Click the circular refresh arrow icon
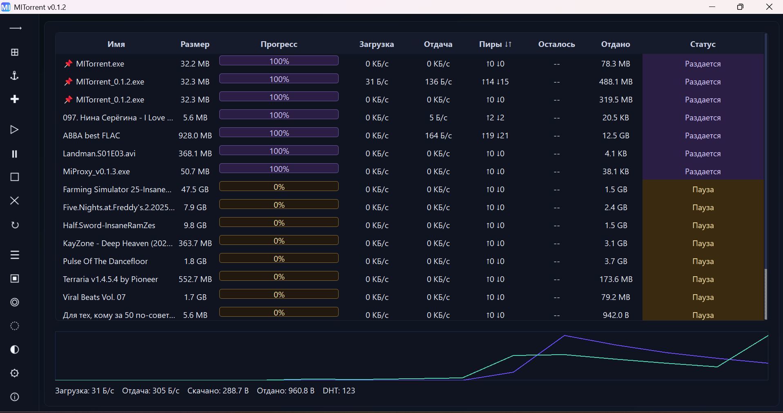This screenshot has width=783, height=413. point(15,225)
